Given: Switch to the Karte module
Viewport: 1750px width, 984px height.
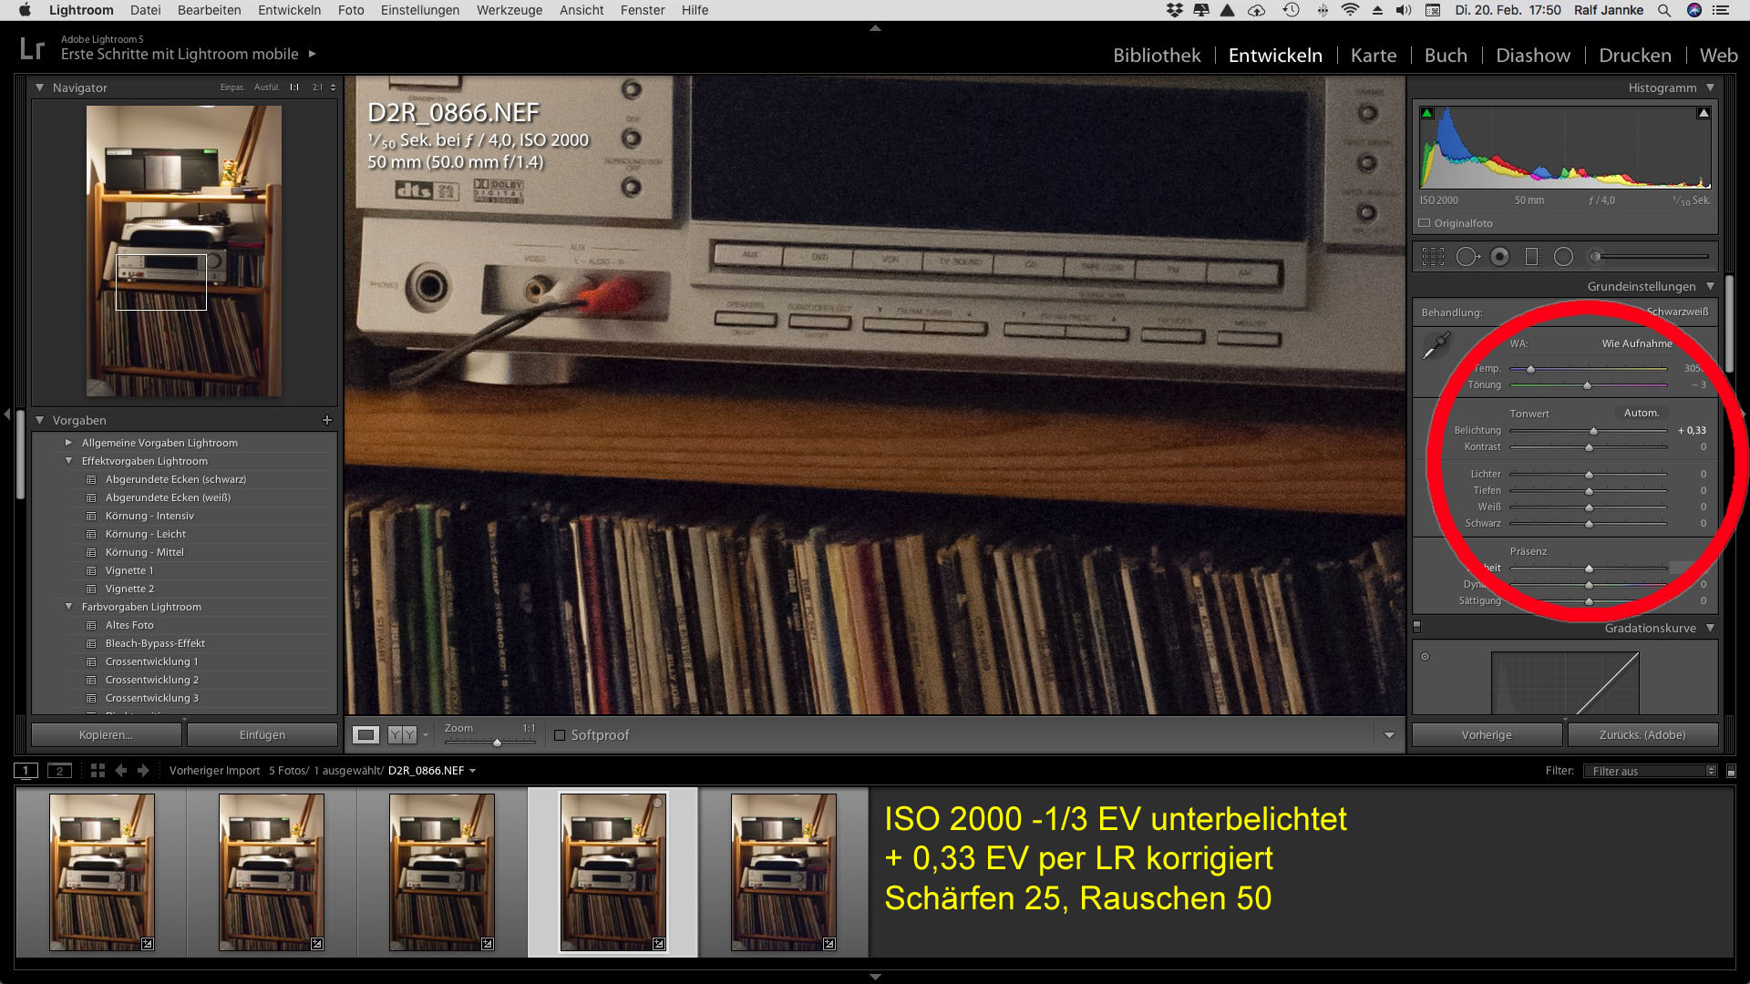Looking at the screenshot, I should [x=1374, y=56].
